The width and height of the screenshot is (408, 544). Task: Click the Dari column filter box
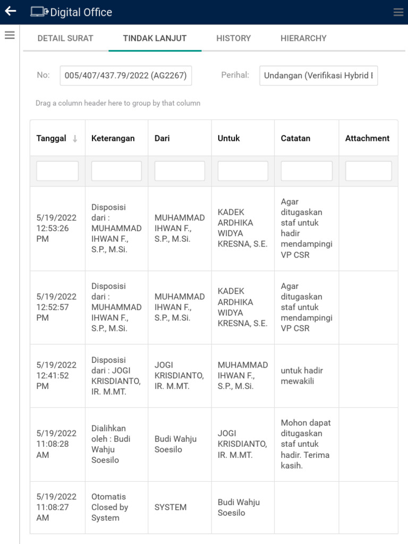click(x=180, y=171)
